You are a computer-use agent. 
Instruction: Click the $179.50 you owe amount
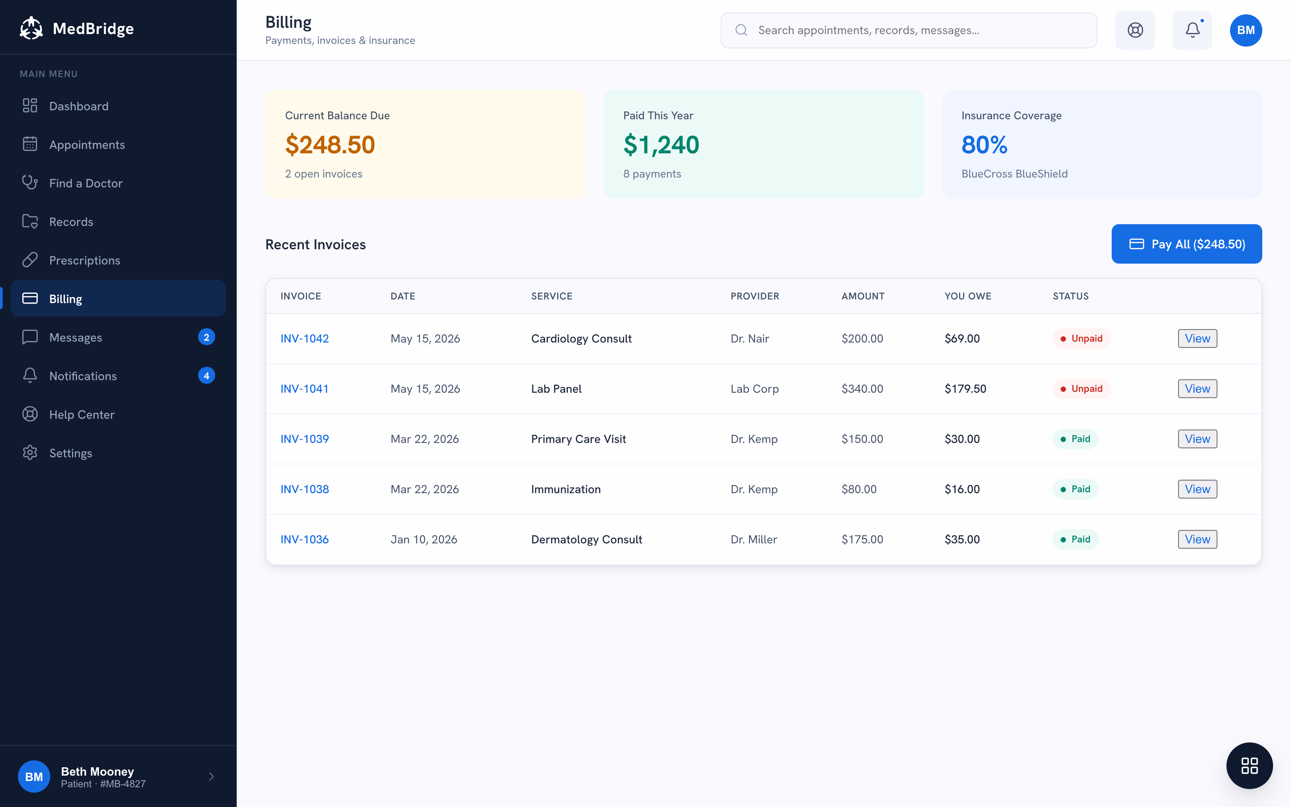[965, 389]
